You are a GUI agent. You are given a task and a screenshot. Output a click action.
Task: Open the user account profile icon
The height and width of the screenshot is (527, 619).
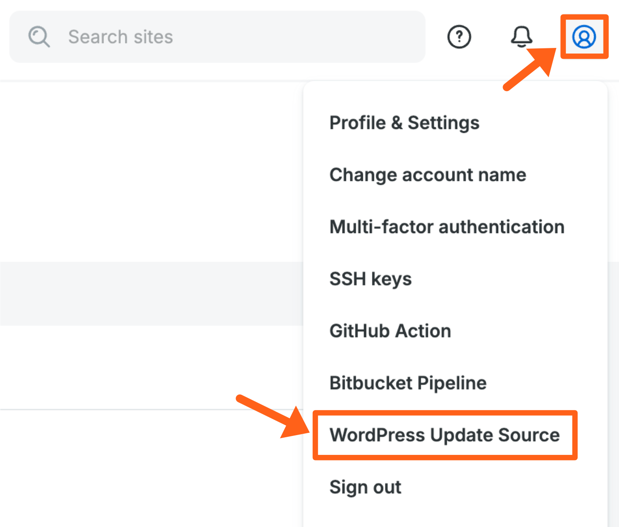(x=584, y=37)
